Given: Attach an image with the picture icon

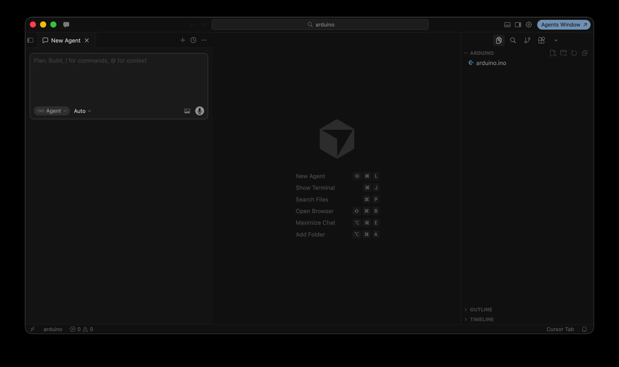Looking at the screenshot, I should tap(187, 111).
